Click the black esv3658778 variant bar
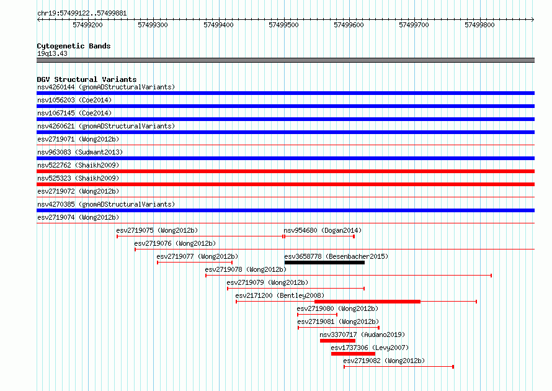This screenshot has width=552, height=391. coord(324,263)
